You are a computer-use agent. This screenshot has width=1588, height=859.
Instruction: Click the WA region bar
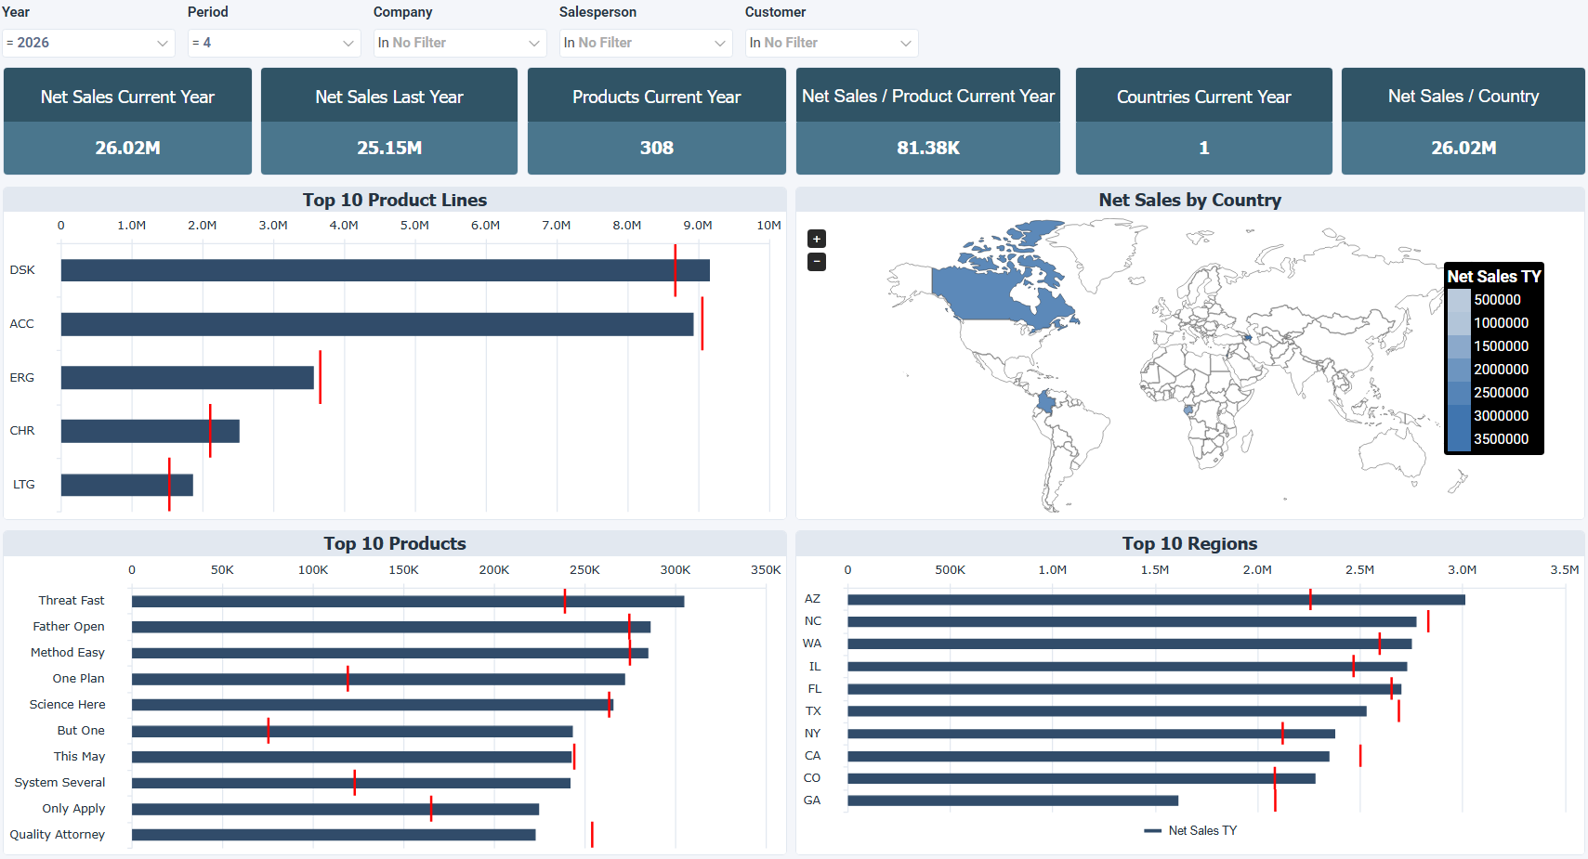[x=1130, y=644]
